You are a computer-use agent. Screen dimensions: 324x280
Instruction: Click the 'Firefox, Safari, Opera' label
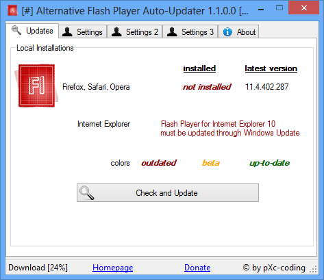point(96,87)
